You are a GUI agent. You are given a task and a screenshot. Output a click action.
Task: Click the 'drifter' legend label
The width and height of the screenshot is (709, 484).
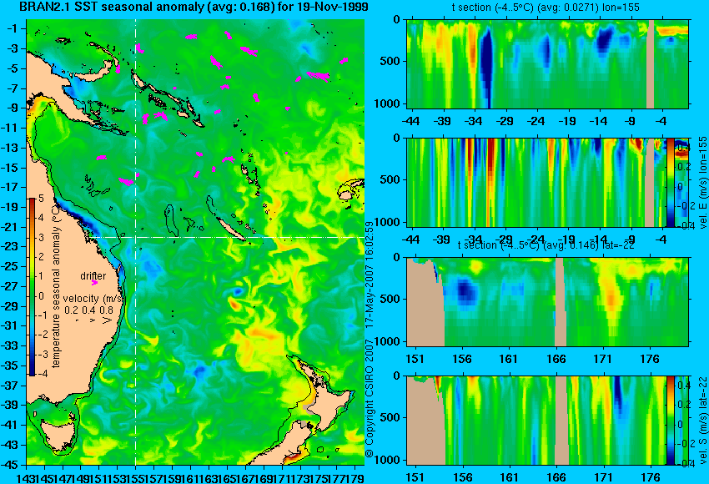pyautogui.click(x=93, y=276)
